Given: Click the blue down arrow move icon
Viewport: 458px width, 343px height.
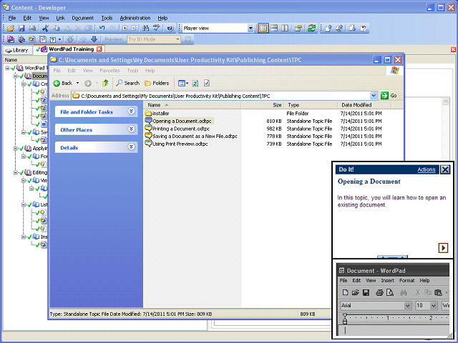Looking at the screenshot, I should pyautogui.click(x=94, y=39).
